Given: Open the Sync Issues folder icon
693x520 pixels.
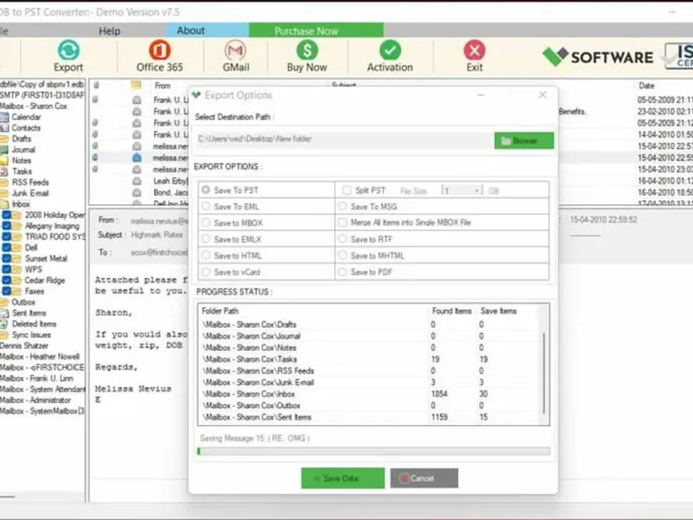Looking at the screenshot, I should (4, 335).
